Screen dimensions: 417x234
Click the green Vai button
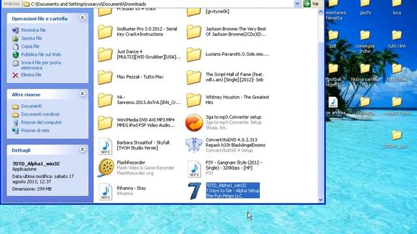[307, 4]
